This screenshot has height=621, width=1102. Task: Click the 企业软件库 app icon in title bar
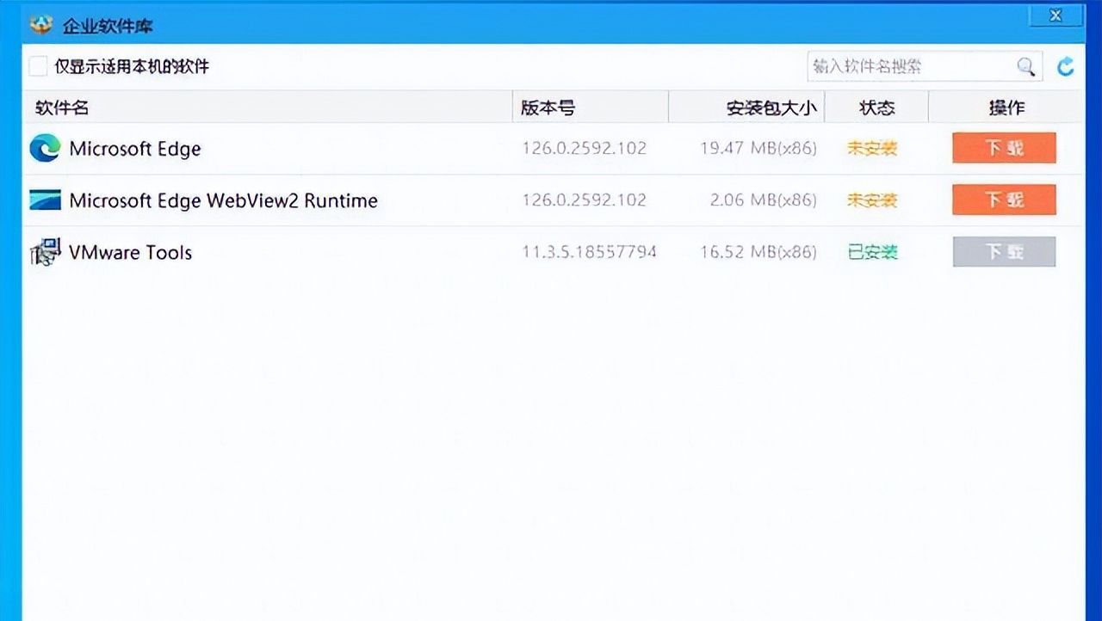(40, 24)
